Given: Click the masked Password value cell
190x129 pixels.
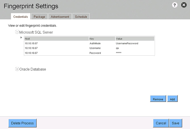Looking at the screenshot, I should point(119,53).
